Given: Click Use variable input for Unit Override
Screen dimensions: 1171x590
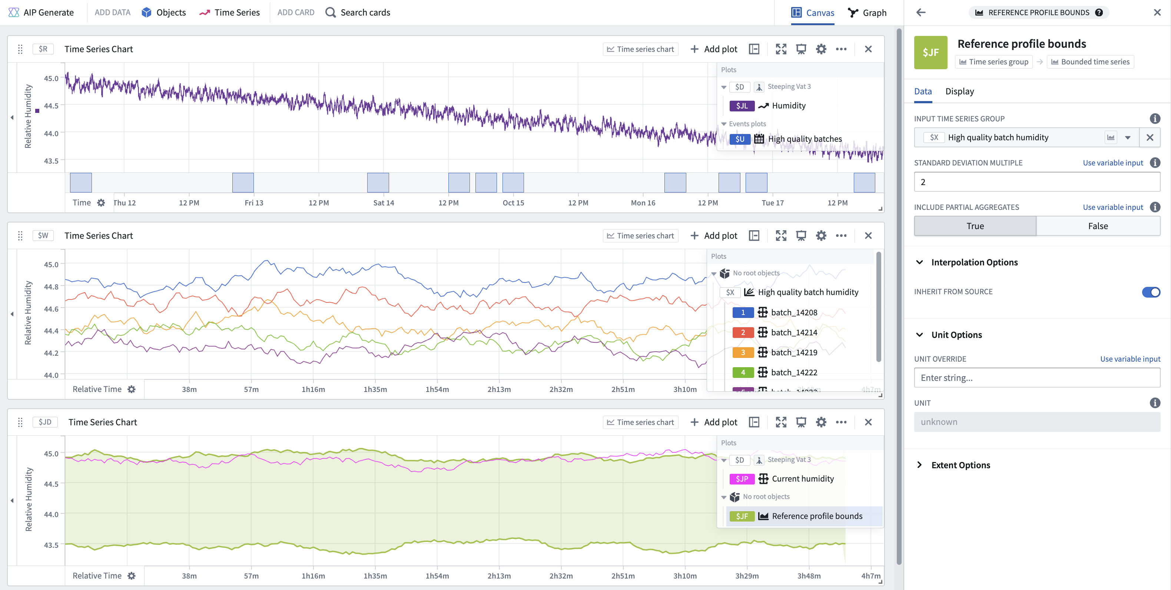Looking at the screenshot, I should (x=1129, y=359).
